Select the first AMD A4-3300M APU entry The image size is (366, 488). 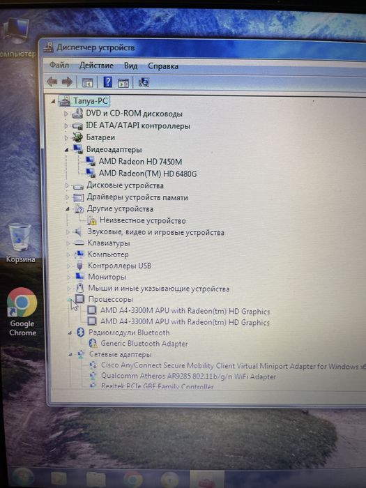point(185,311)
